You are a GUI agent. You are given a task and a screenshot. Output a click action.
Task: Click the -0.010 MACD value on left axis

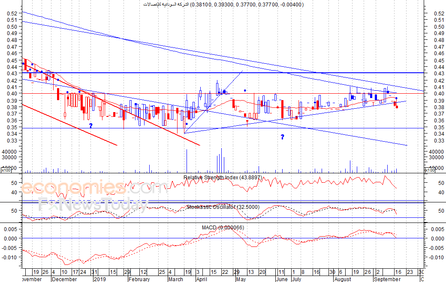coord(10,257)
